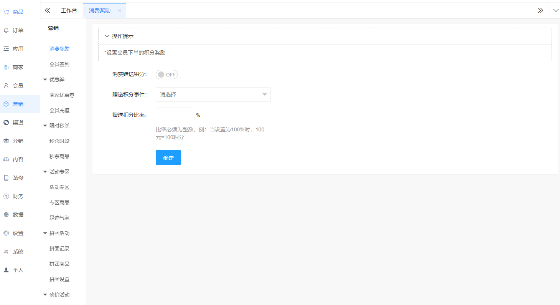This screenshot has width=560, height=305.
Task: Click the gear icon beside 设置
Action: (6, 233)
